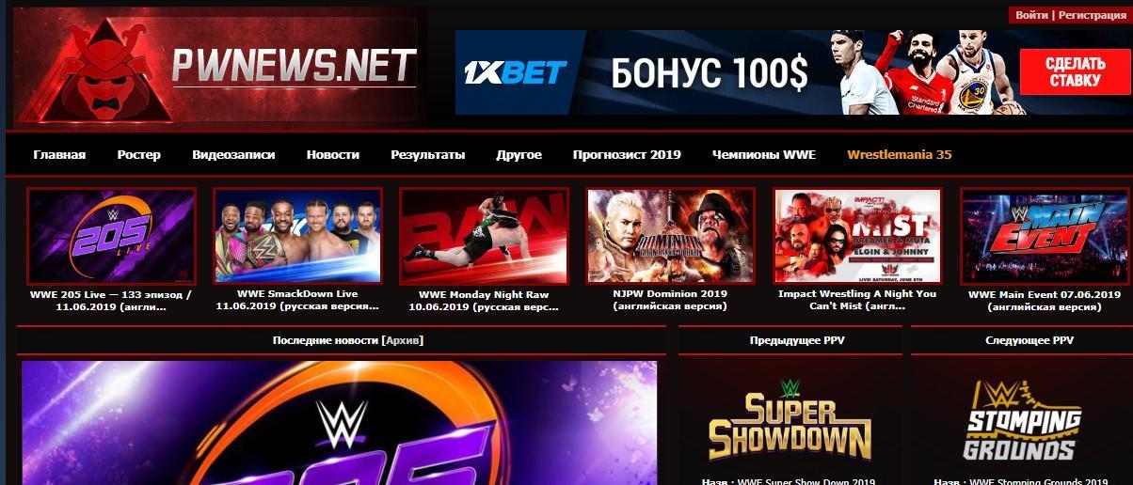Viewport: 1133px width, 485px height.
Task: Click the Сделать ставку button
Action: (1075, 72)
